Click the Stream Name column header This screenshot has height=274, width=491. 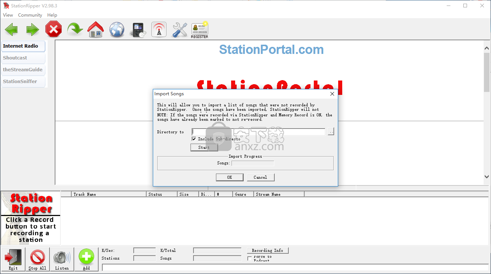279,194
